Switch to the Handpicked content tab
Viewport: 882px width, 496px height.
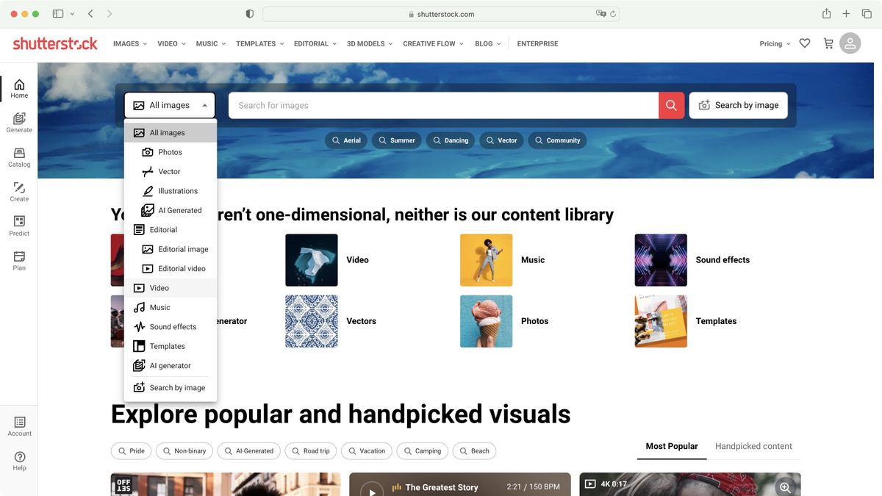coord(753,446)
